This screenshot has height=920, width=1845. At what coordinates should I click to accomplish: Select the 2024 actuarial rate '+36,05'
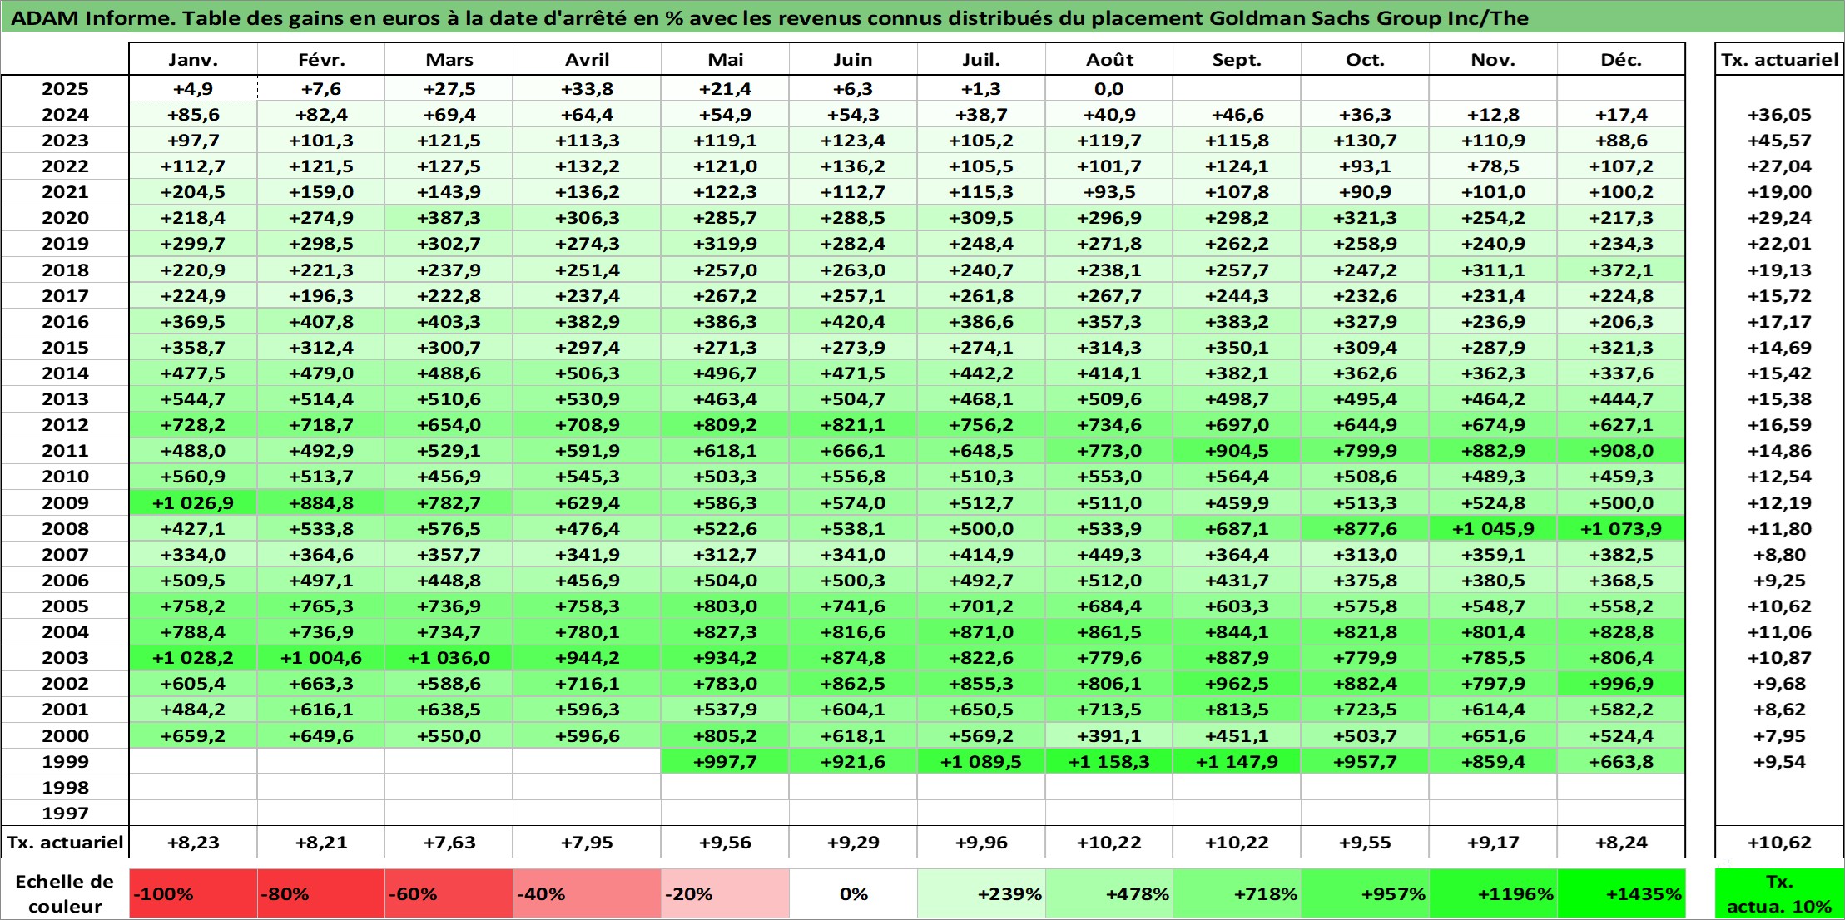[x=1779, y=115]
